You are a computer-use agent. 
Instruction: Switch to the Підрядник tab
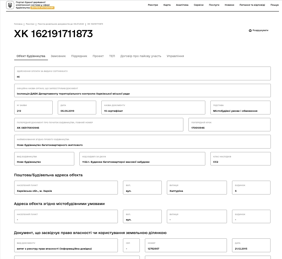coord(79,56)
